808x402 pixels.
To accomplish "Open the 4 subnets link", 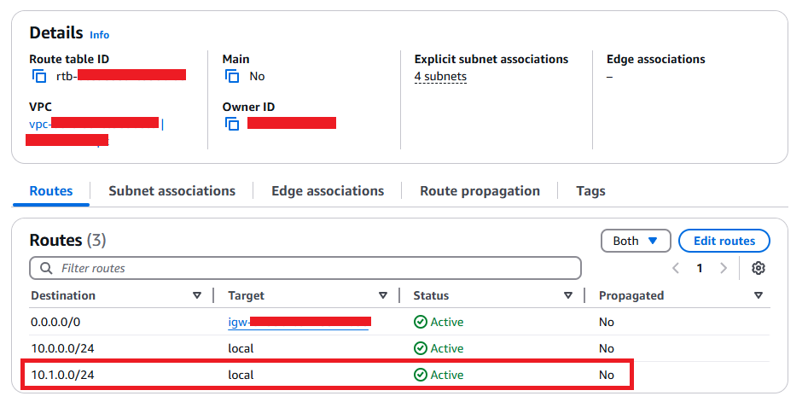I will [440, 77].
